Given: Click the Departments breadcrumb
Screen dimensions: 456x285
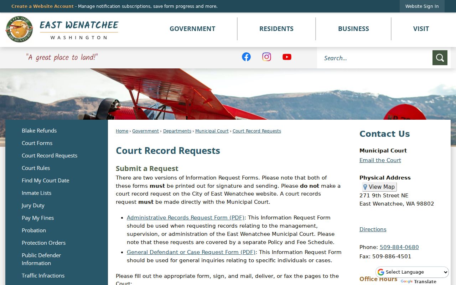Looking at the screenshot, I should (x=177, y=131).
